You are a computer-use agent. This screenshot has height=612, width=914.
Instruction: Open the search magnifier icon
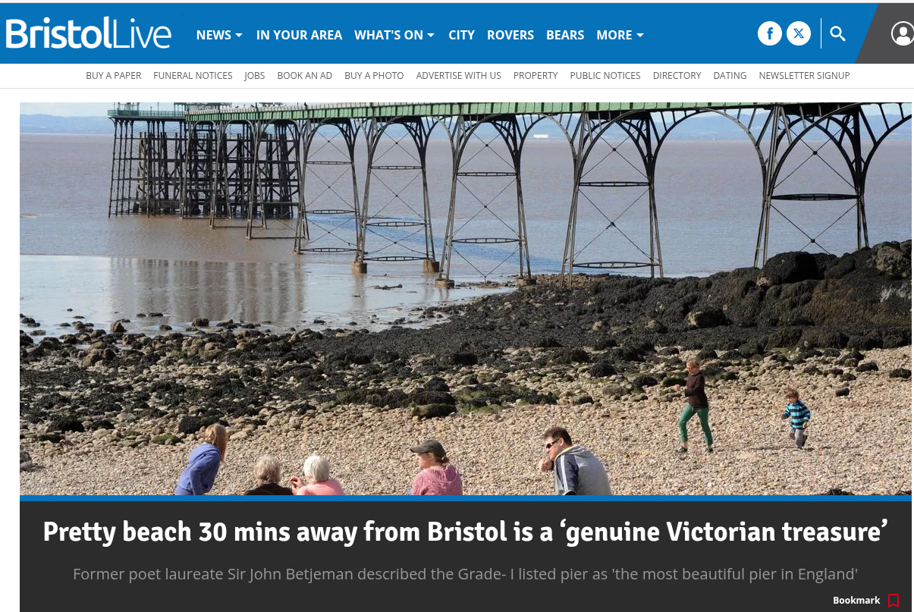pos(837,33)
